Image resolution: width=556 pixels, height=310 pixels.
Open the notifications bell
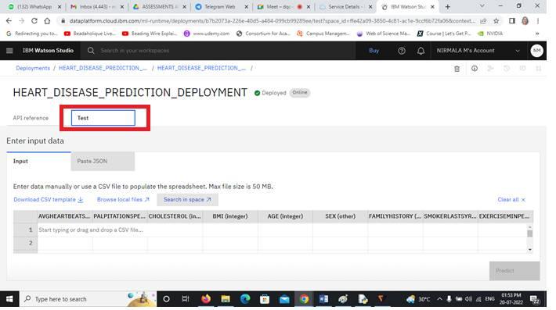421,51
